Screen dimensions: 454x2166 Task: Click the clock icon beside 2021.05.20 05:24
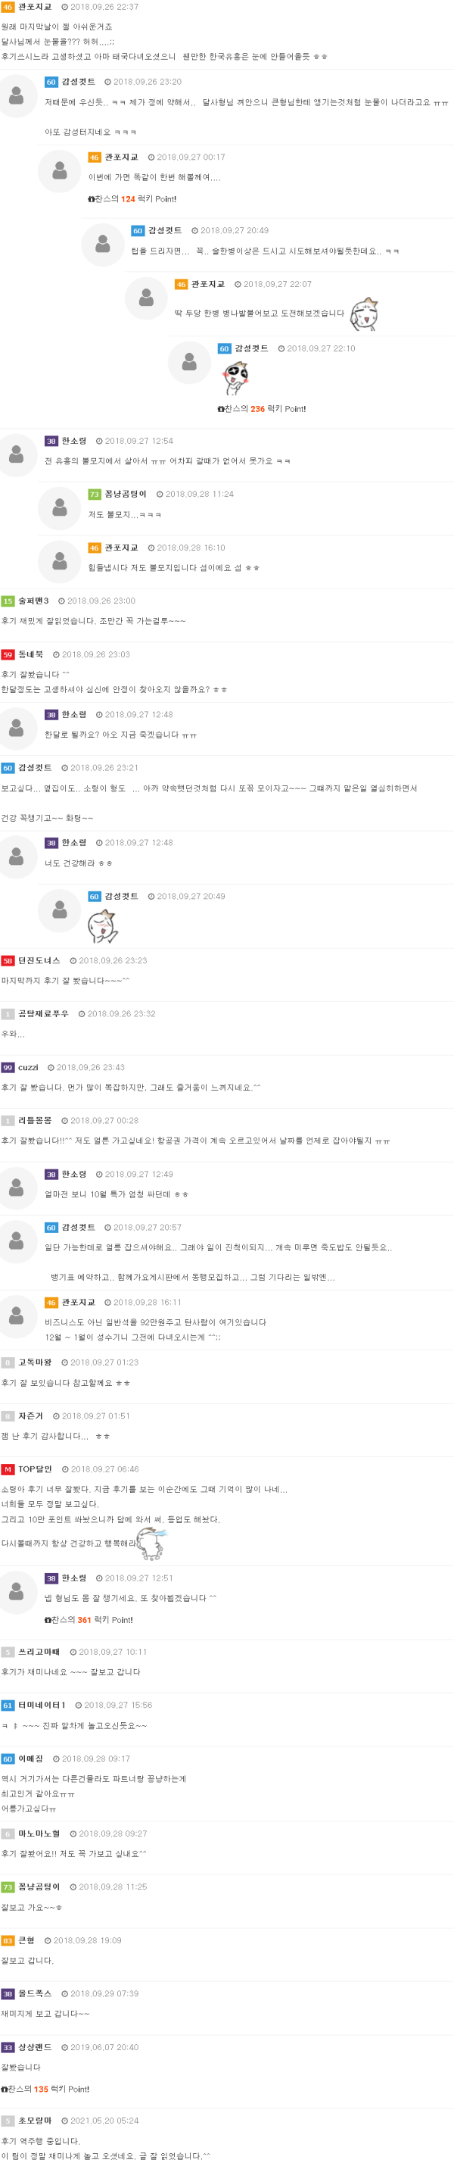tap(65, 2121)
